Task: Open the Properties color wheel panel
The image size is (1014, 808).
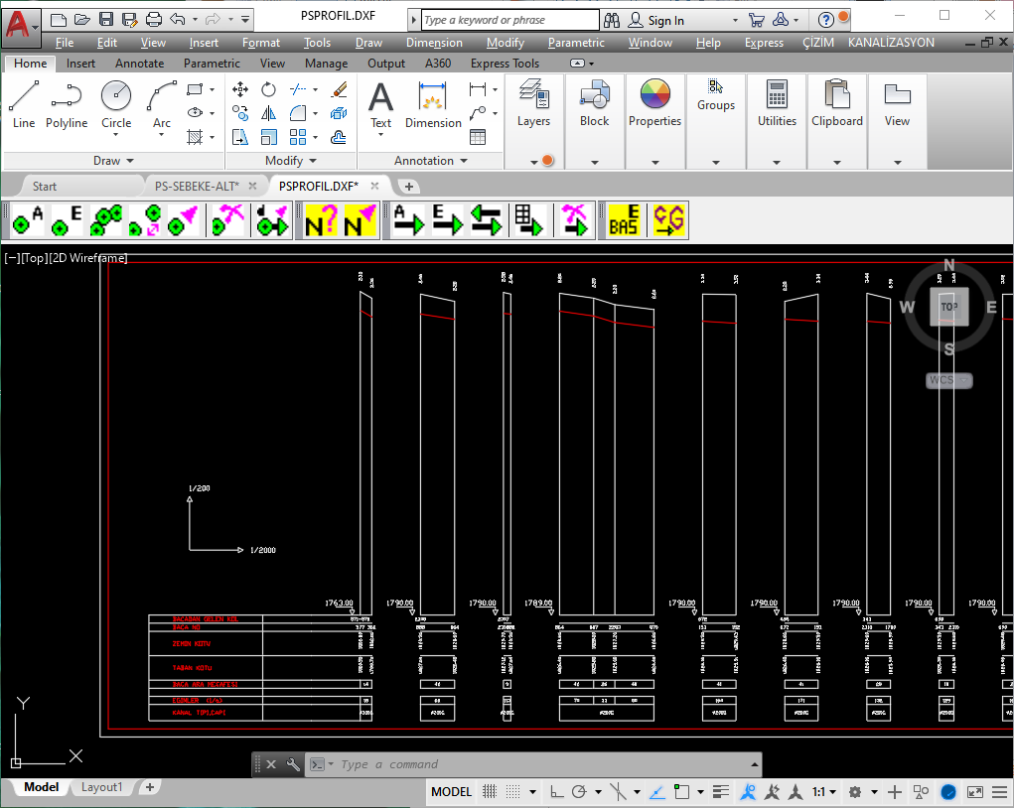Action: click(x=655, y=104)
